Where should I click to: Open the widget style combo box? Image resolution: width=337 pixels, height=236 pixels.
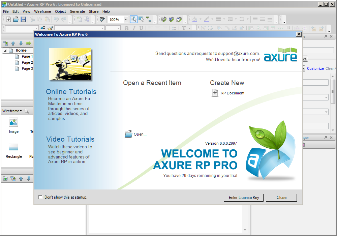22,28
